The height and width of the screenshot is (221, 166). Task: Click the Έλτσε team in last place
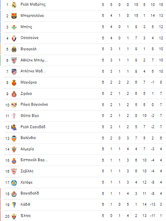[x=26, y=216]
